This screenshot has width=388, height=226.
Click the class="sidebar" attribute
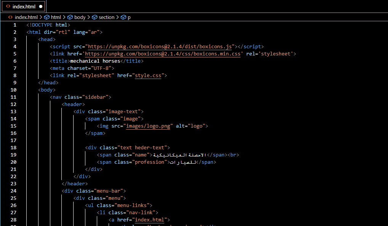click(87, 97)
